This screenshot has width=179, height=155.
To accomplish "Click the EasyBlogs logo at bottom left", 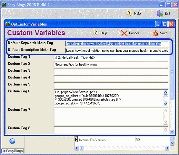I will click(13, 151).
